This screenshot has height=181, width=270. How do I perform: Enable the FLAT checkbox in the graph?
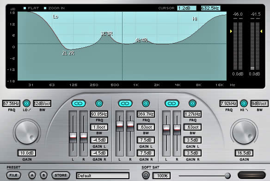click(25, 8)
